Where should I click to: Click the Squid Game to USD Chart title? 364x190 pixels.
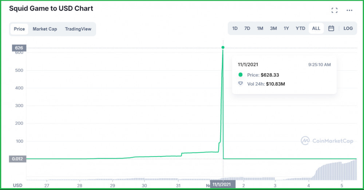[x=51, y=8]
